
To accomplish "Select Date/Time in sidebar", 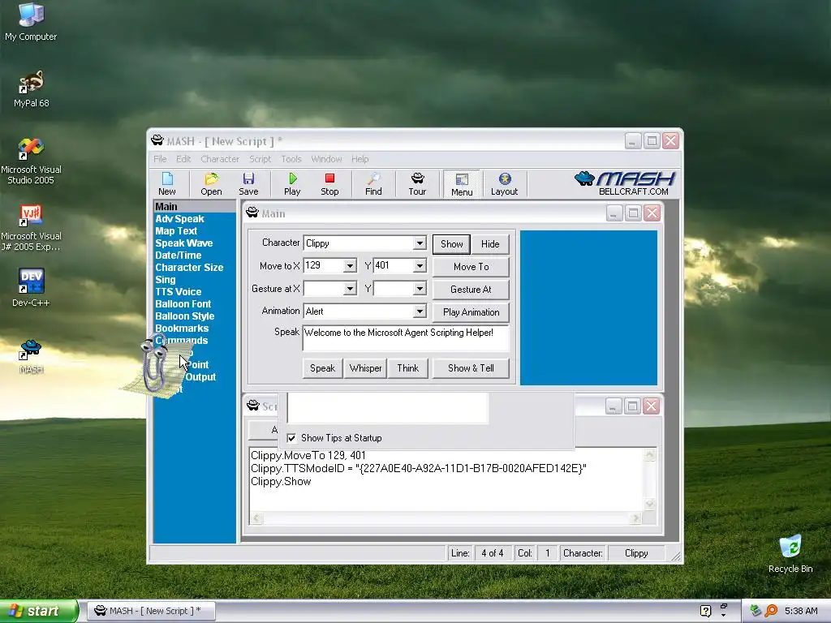I will [x=178, y=256].
